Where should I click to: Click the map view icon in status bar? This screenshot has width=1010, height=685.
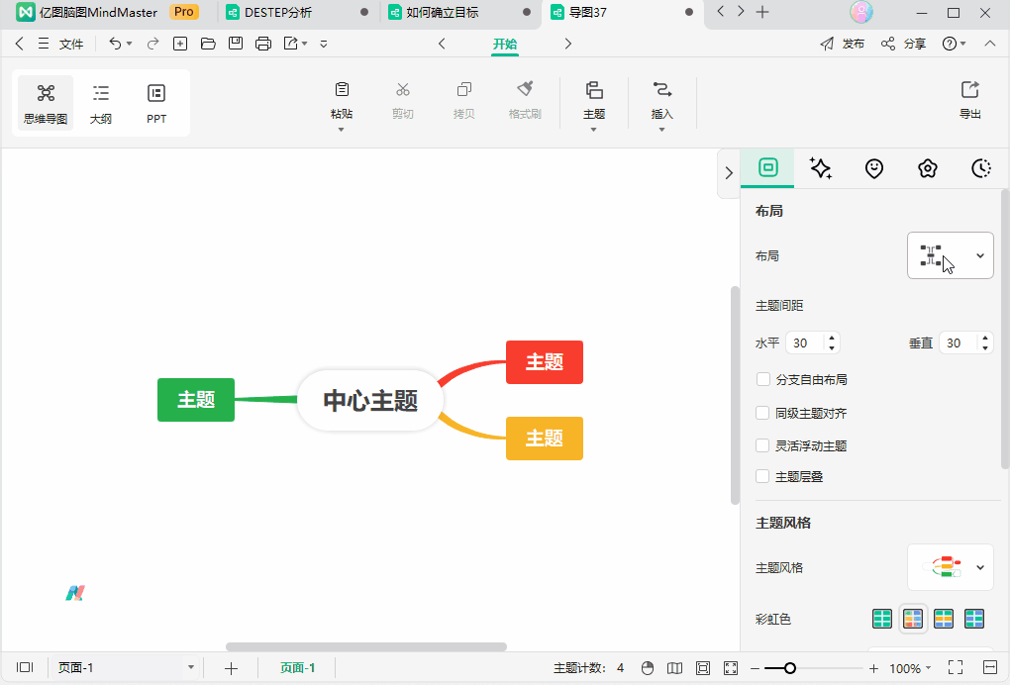[675, 668]
